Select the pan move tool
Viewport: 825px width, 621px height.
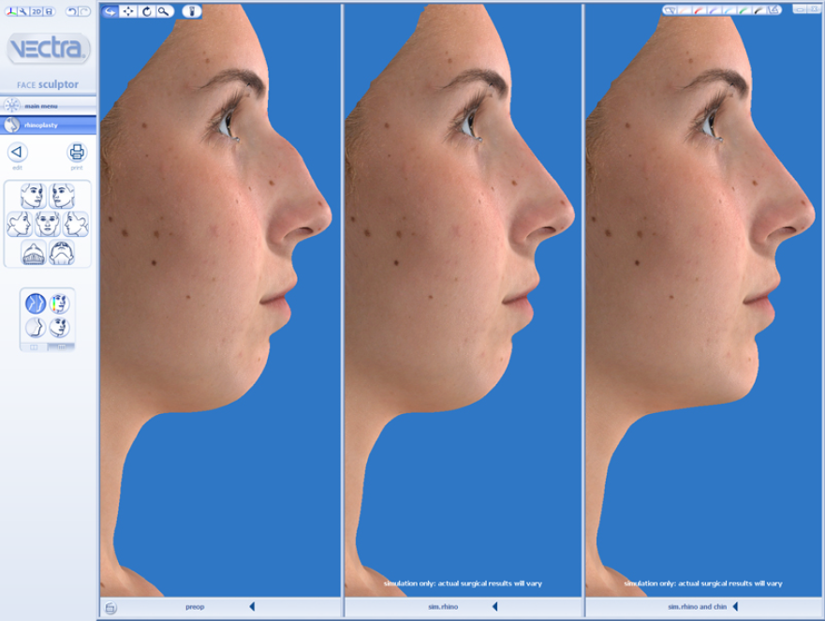point(128,11)
